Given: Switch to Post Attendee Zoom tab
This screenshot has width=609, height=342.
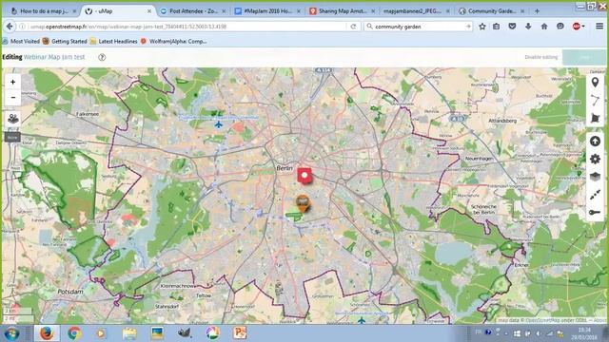Looking at the screenshot, I should tap(193, 11).
